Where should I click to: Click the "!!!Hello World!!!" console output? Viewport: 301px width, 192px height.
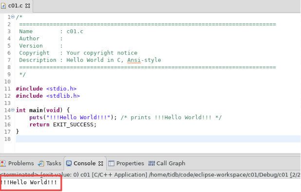pos(29,182)
